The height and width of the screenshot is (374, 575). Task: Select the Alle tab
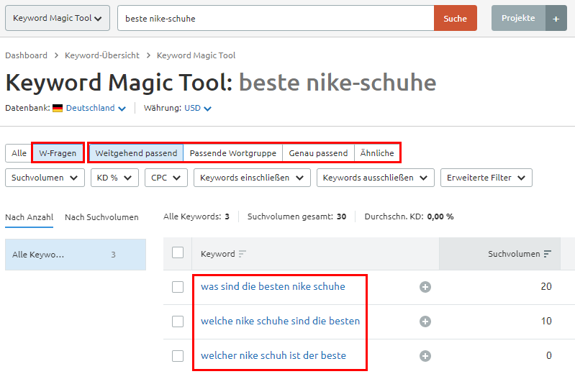click(x=19, y=153)
